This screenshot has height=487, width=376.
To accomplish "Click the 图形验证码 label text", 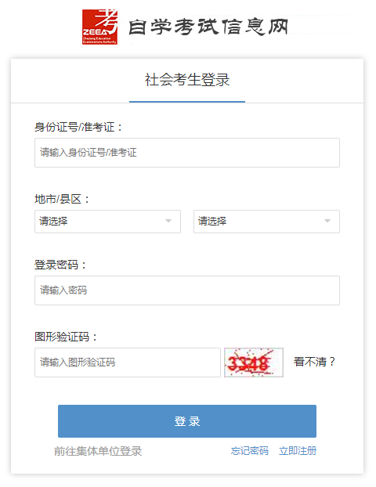I will pyautogui.click(x=66, y=337).
